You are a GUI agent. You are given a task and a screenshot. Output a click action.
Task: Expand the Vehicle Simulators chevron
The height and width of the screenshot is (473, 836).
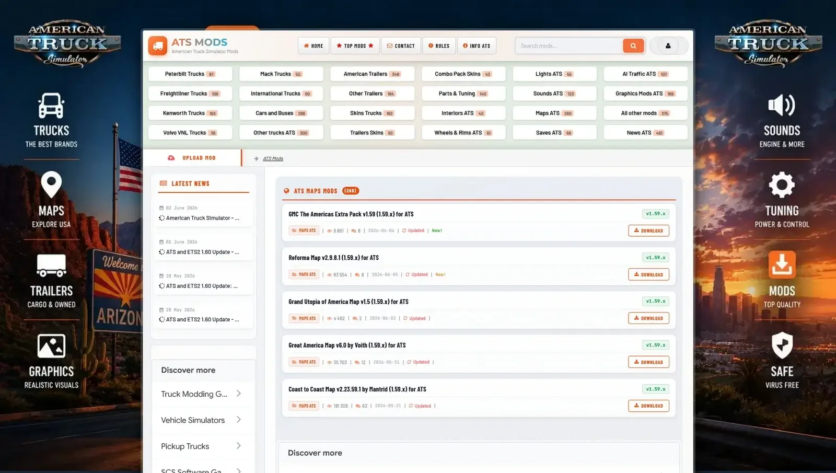click(x=239, y=420)
